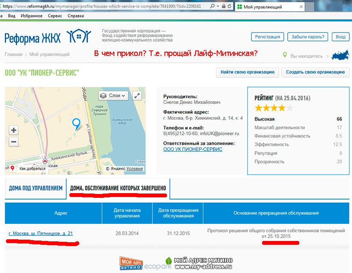This screenshot has height=273, width=352.
Task: Select 'Дома, обслуживание которых завершено' tab
Action: pyautogui.click(x=118, y=188)
